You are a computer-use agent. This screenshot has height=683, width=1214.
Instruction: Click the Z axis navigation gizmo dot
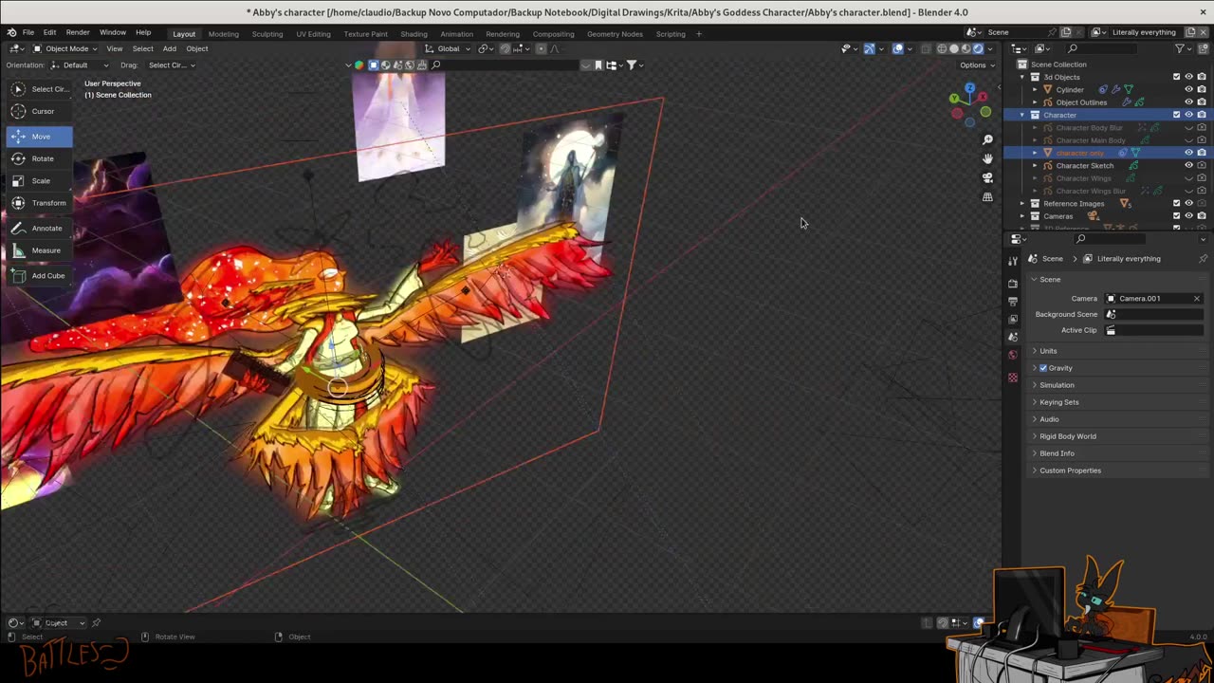(x=969, y=89)
